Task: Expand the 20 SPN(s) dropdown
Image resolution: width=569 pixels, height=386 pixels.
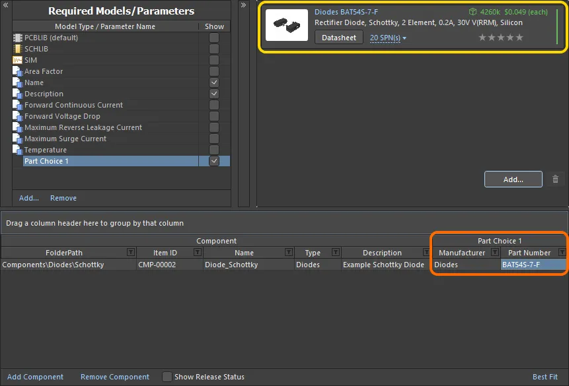Action: 388,38
